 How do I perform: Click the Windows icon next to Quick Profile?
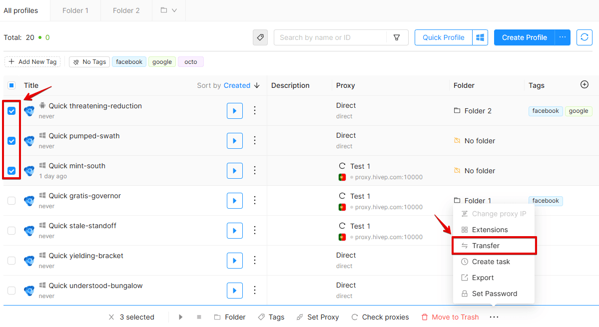480,37
